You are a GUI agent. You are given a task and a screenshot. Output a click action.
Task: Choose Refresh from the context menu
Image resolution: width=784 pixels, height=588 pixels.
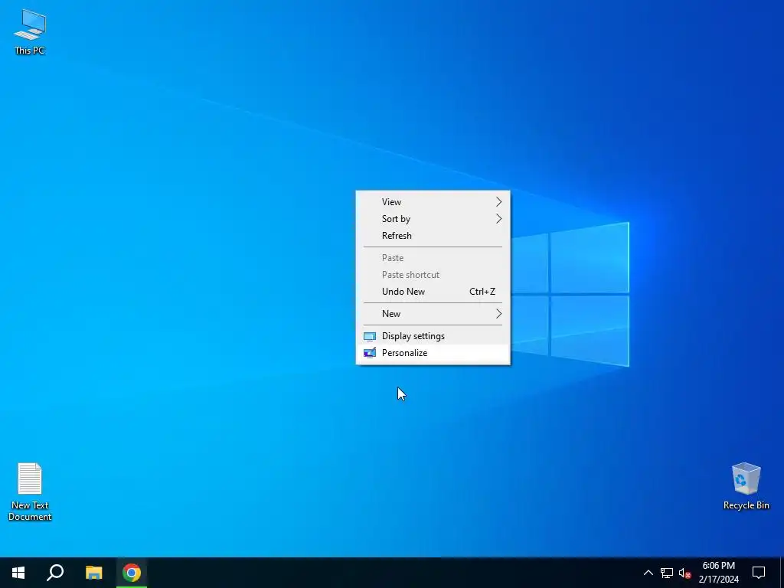pyautogui.click(x=433, y=236)
